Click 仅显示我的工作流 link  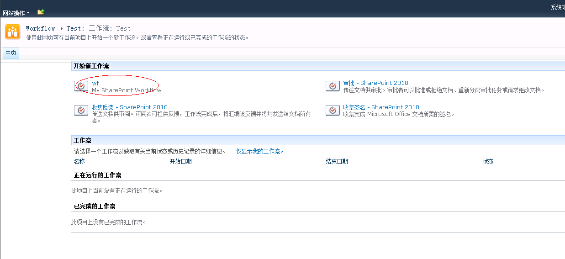click(x=259, y=151)
